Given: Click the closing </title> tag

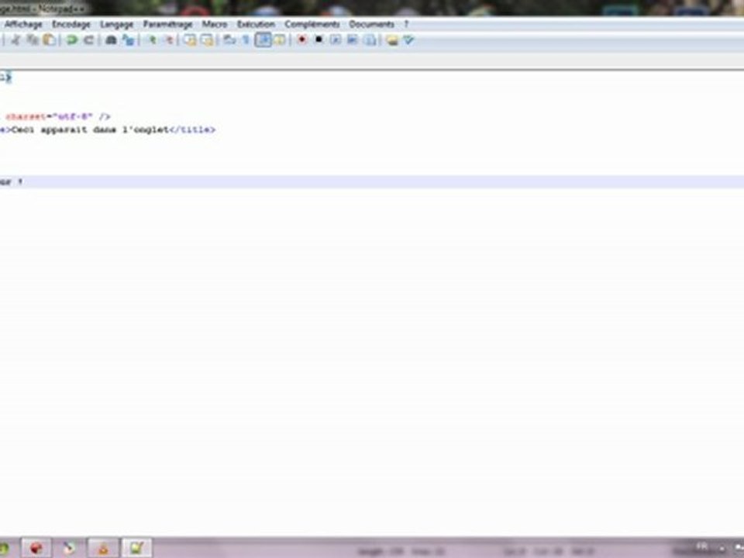Looking at the screenshot, I should [x=193, y=129].
